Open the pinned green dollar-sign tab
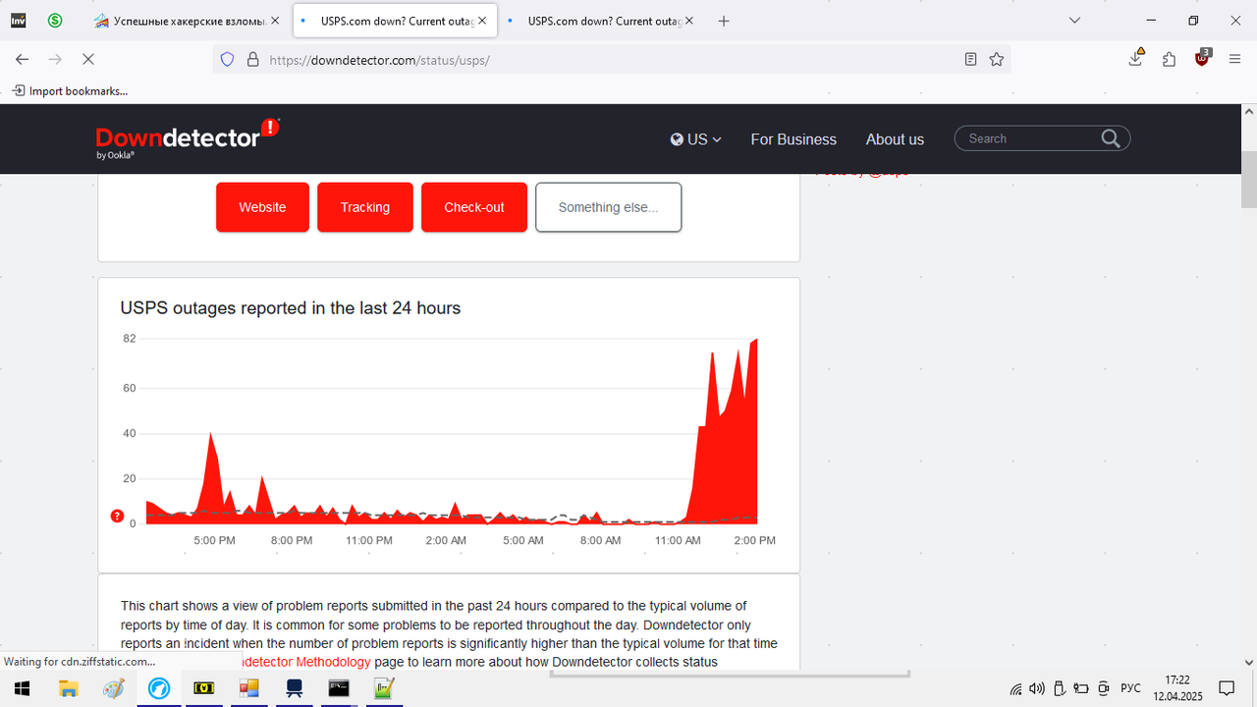 point(55,20)
